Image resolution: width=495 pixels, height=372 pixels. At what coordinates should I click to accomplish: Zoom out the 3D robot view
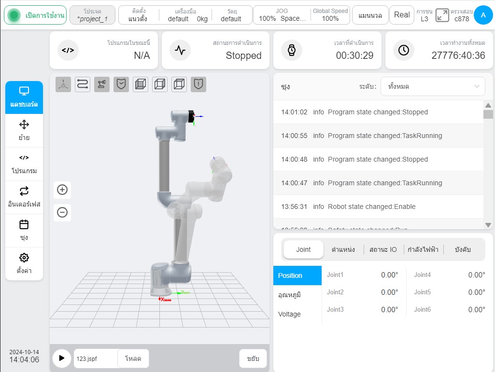62,212
